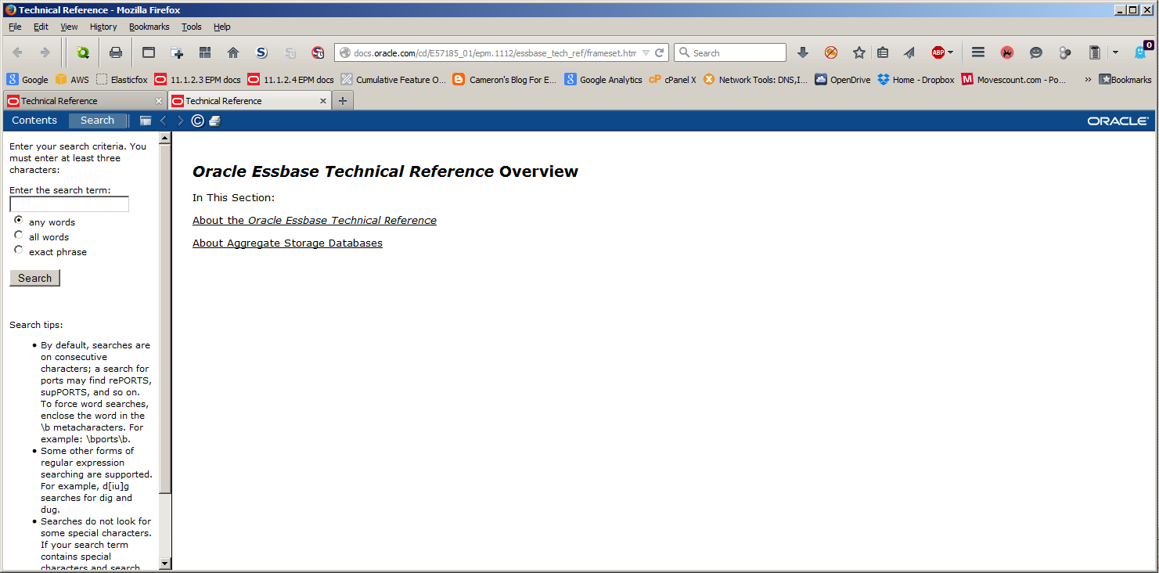Open the Firefox hamburger menu

[978, 52]
